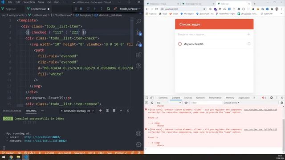Click the Spaces: 2 status bar item

pyautogui.click(x=80, y=153)
